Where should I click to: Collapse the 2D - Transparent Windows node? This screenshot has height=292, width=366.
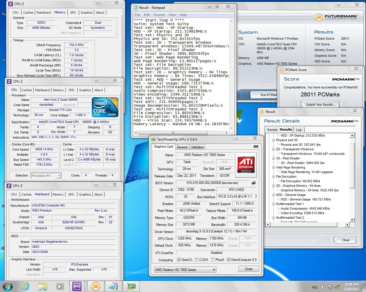[x=274, y=149]
